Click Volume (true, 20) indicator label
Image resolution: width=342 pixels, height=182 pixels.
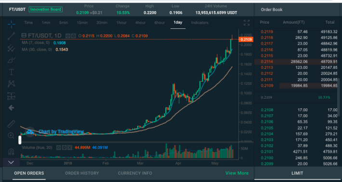click(37, 147)
